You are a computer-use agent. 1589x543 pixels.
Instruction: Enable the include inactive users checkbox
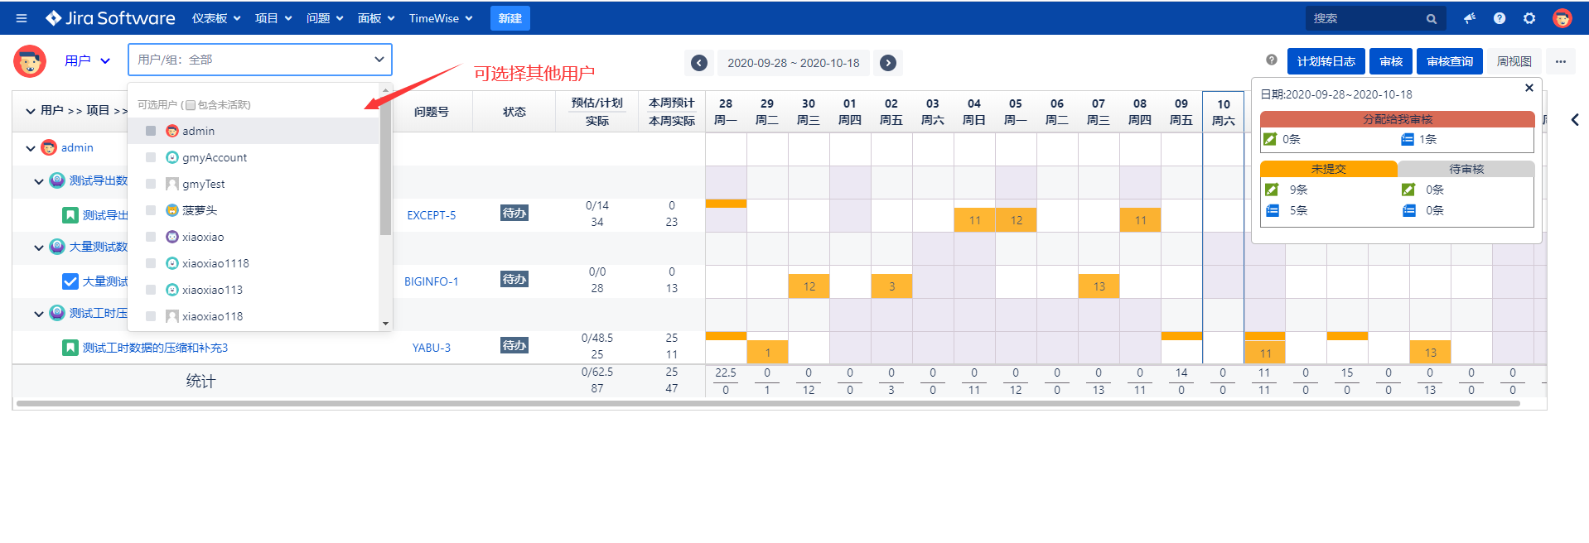click(x=191, y=105)
